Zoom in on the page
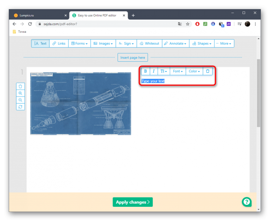Image resolution: width=270 pixels, height=221 pixels. click(20, 93)
